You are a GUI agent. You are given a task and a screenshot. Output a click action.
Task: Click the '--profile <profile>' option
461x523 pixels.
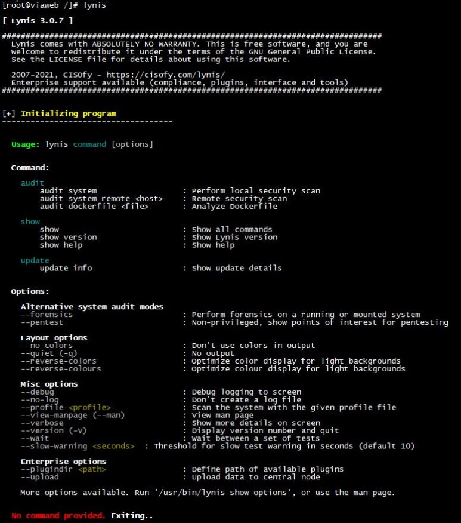pos(66,408)
